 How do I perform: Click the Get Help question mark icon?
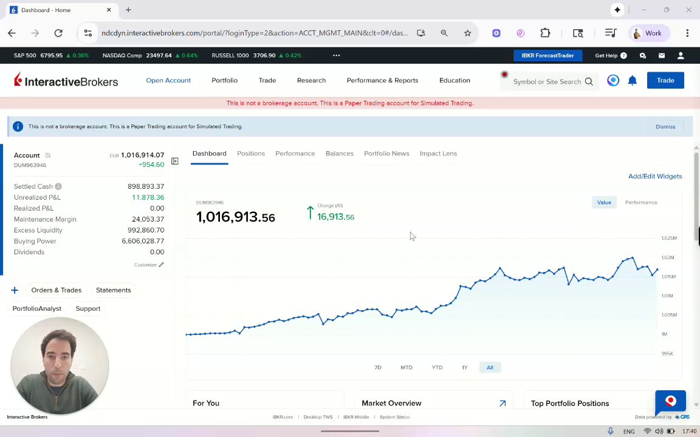623,55
